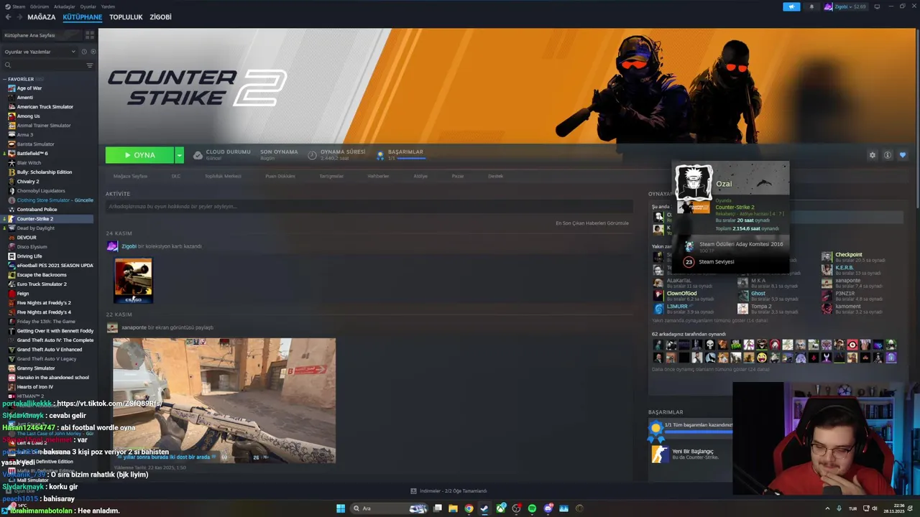Screen dimensions: 920x517
Task: Open the Destek link
Action: (x=496, y=176)
